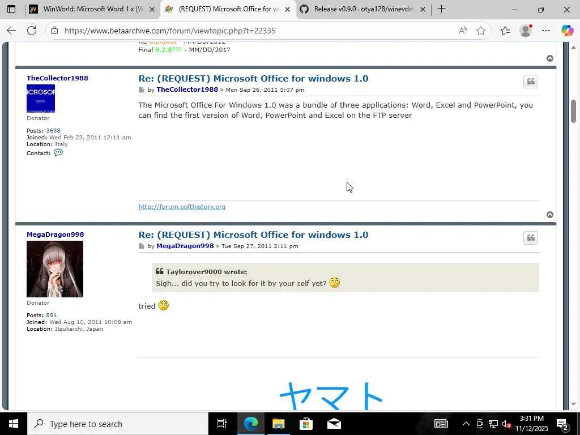This screenshot has width=580, height=435.
Task: Click TheCollector1988 avatar image
Action: (x=41, y=99)
